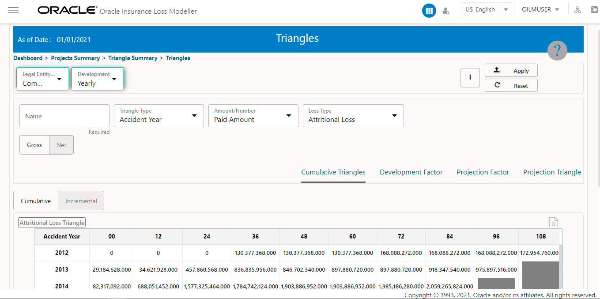600x299 pixels.
Task: Click the user administration icon
Action: pos(446,11)
